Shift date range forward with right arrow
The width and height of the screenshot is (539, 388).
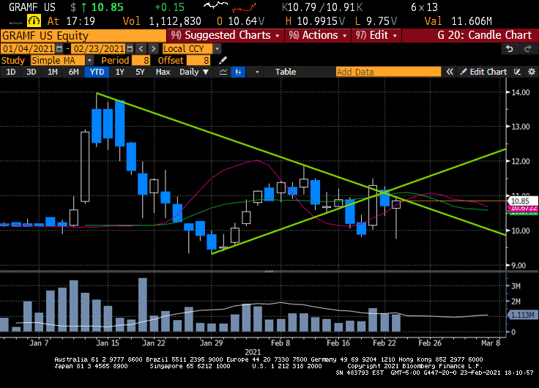tap(153, 48)
